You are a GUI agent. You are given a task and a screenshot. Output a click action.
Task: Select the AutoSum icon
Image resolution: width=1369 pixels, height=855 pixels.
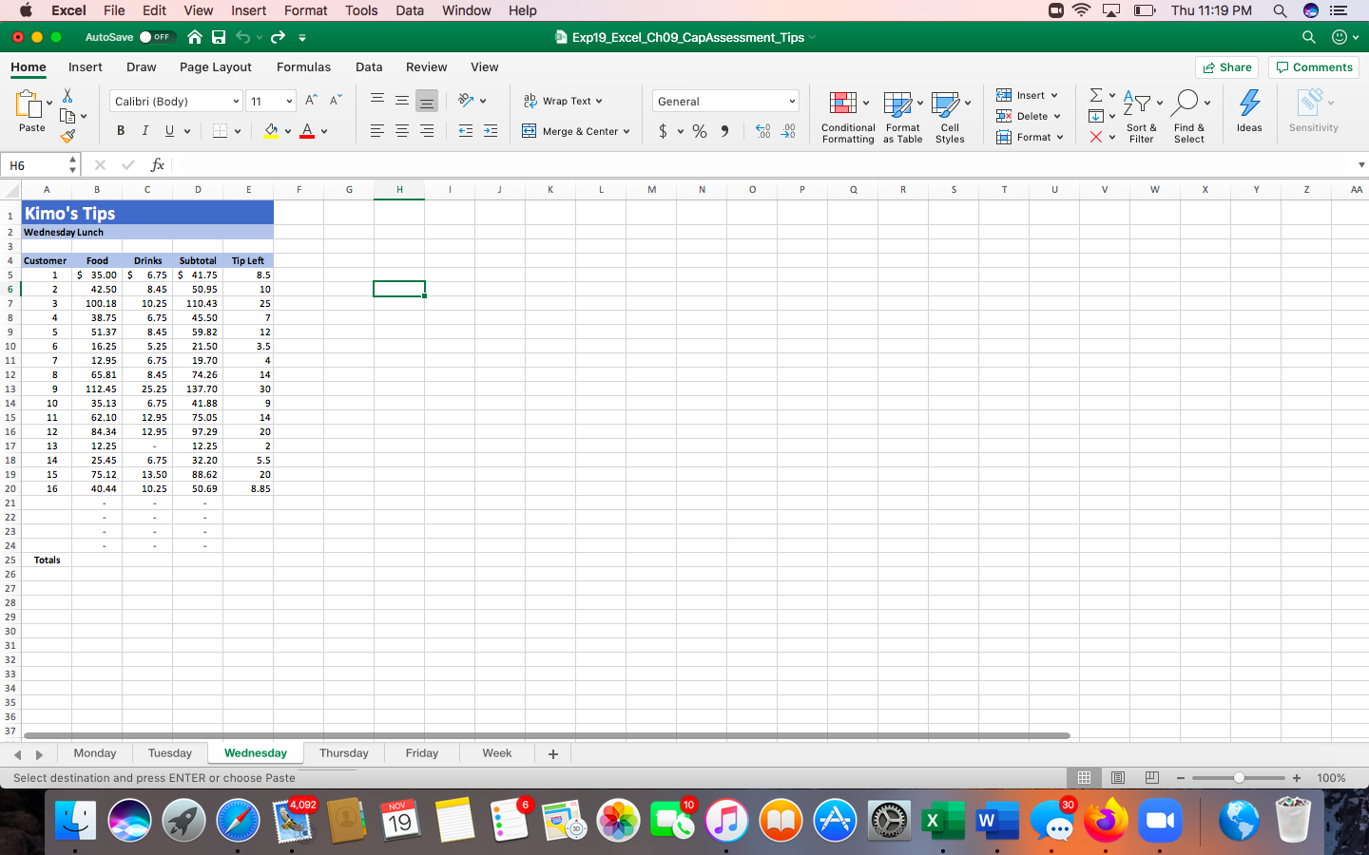pyautogui.click(x=1095, y=94)
